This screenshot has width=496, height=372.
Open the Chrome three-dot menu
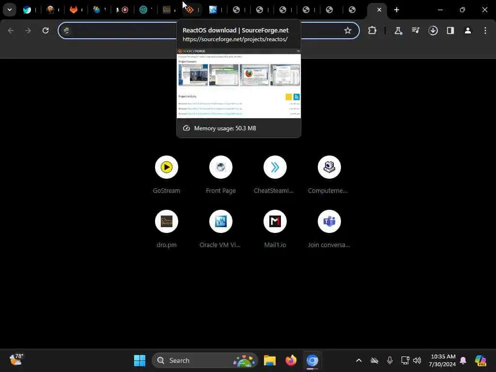click(485, 31)
